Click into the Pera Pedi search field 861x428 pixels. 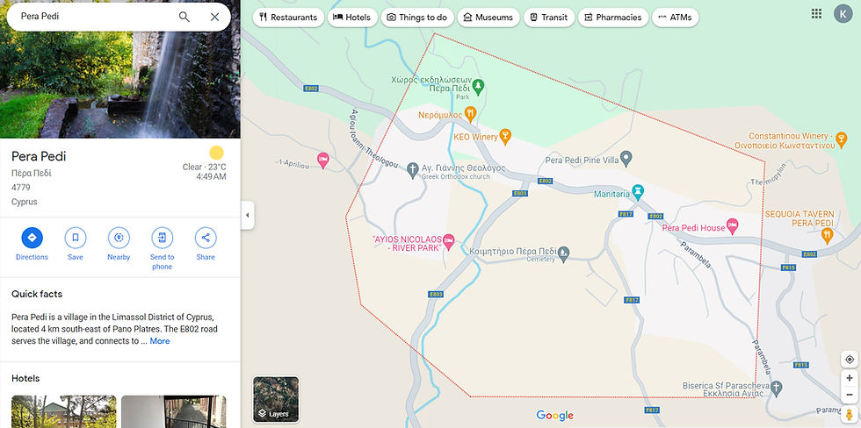93,17
